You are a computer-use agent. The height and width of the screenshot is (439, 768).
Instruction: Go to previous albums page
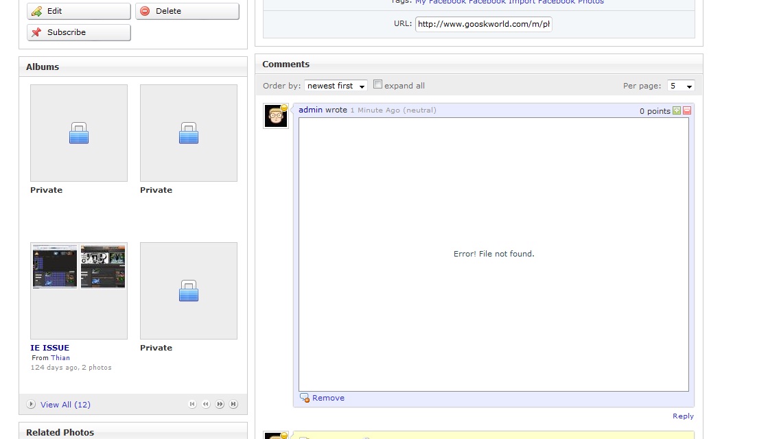coord(206,405)
